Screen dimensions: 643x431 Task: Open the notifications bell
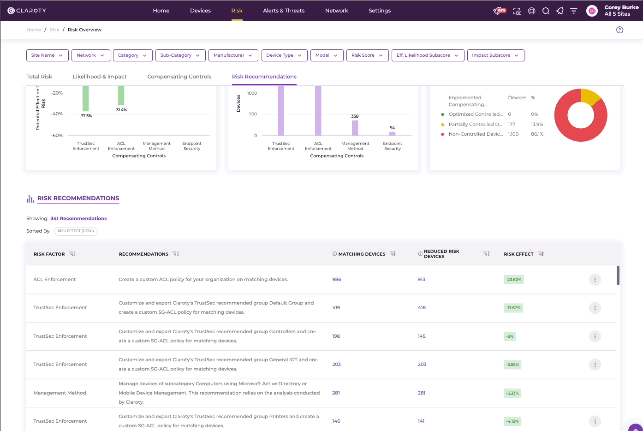[560, 11]
